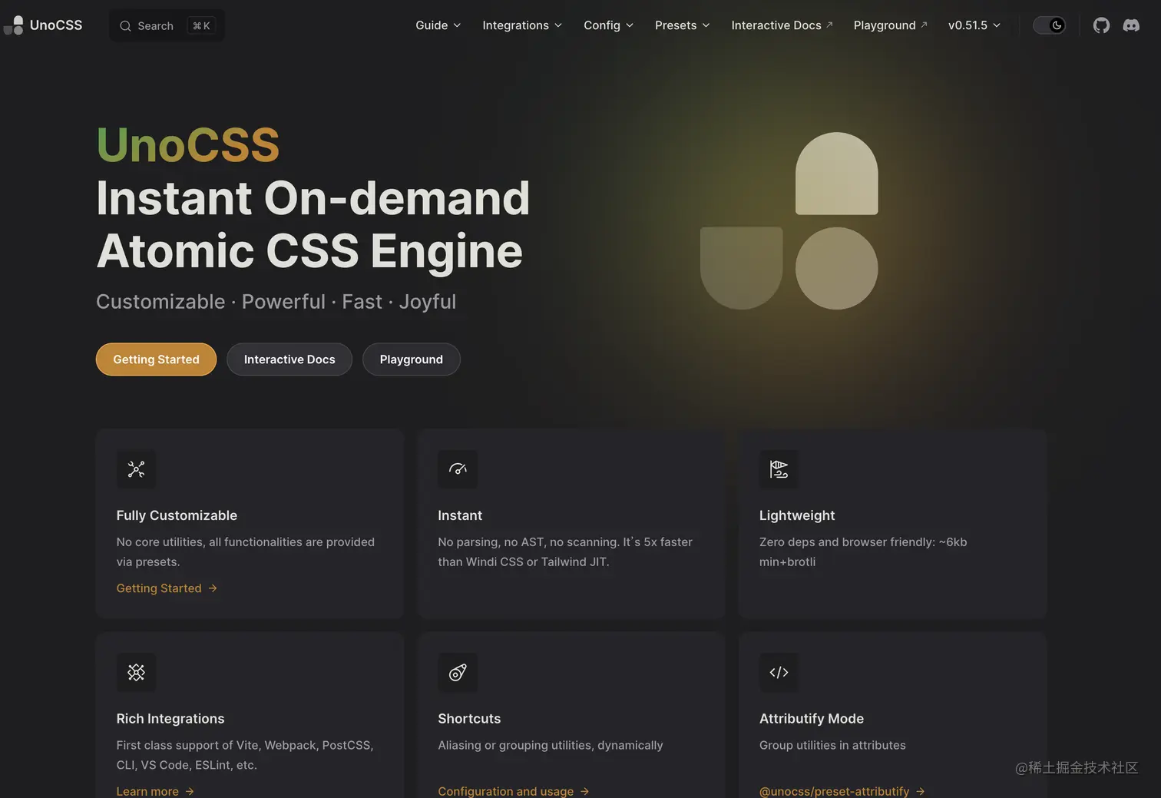Open the v0.51.5 version dropdown
The width and height of the screenshot is (1161, 798).
tap(974, 25)
